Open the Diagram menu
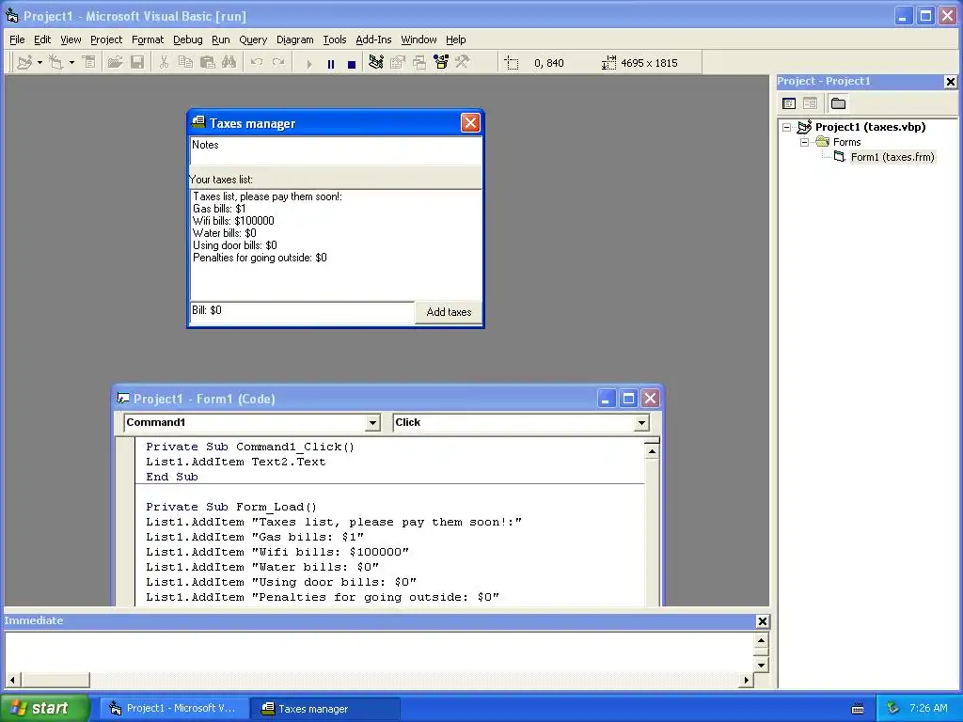 pyautogui.click(x=294, y=39)
